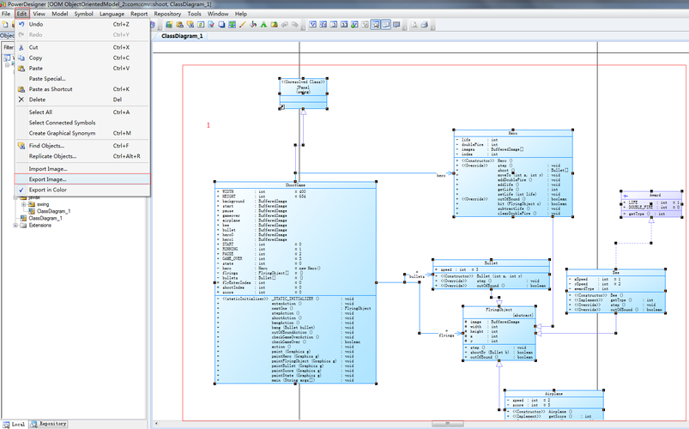Choose Delete from the Edit menu
This screenshot has width=689, height=429.
(x=82, y=100)
